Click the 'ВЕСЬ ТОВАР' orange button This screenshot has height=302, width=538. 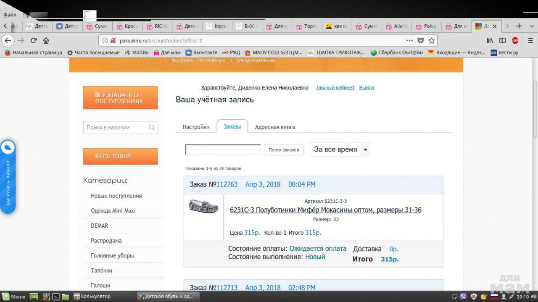point(120,156)
